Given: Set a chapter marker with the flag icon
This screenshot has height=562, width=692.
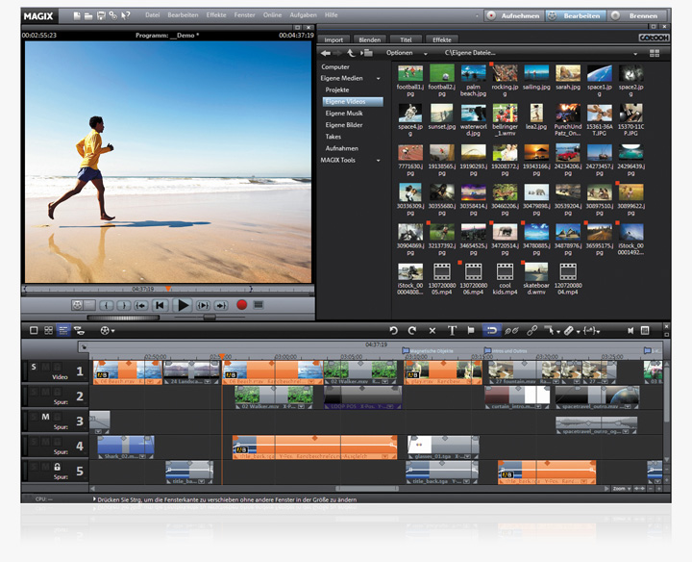Looking at the screenshot, I should (471, 330).
